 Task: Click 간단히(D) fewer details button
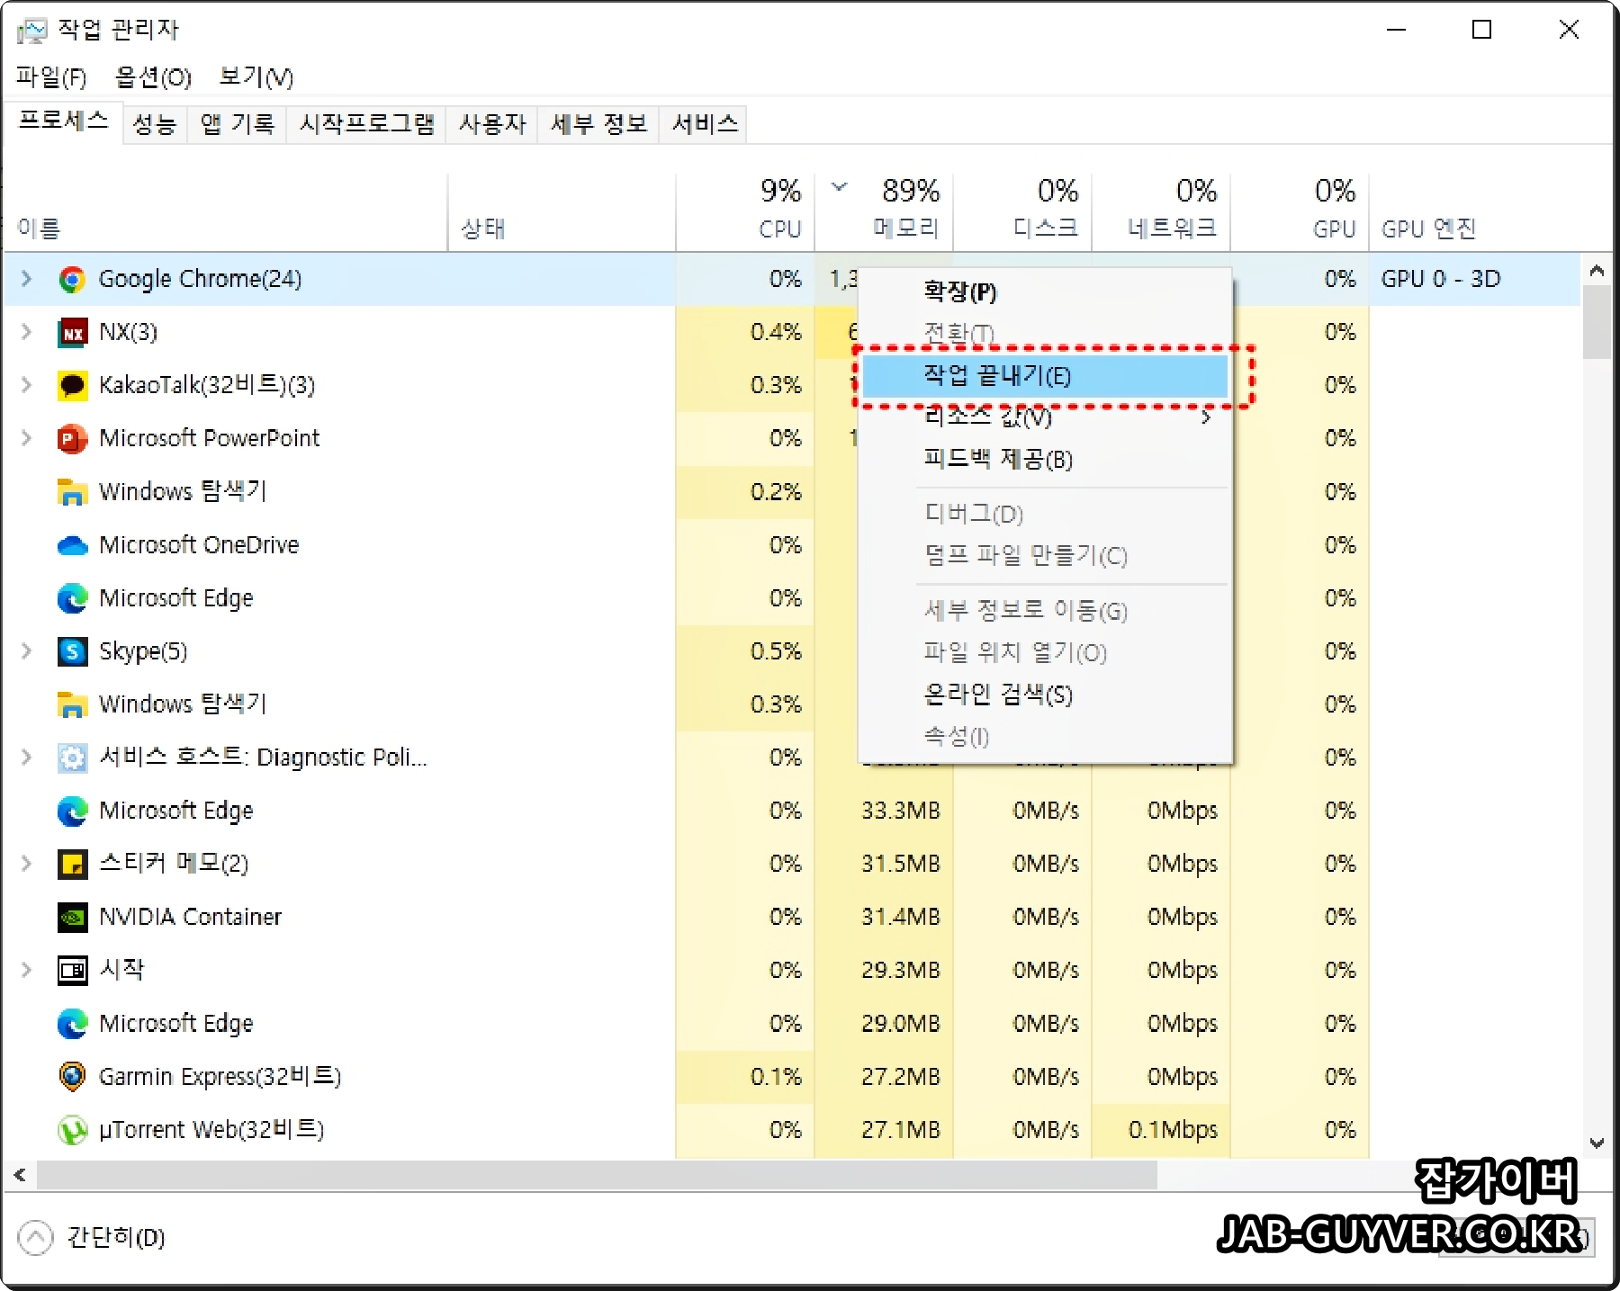point(93,1238)
